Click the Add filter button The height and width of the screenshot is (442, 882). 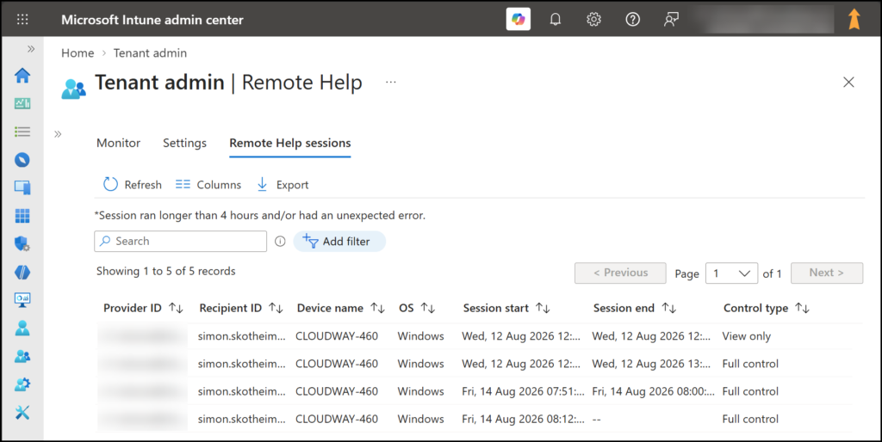339,242
